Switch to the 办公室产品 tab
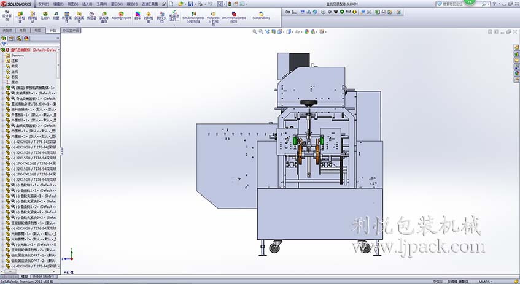Viewport: 520px width, 284px height. coord(71,30)
